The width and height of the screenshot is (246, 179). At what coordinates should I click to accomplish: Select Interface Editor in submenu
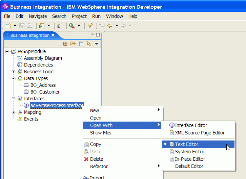tap(198, 125)
